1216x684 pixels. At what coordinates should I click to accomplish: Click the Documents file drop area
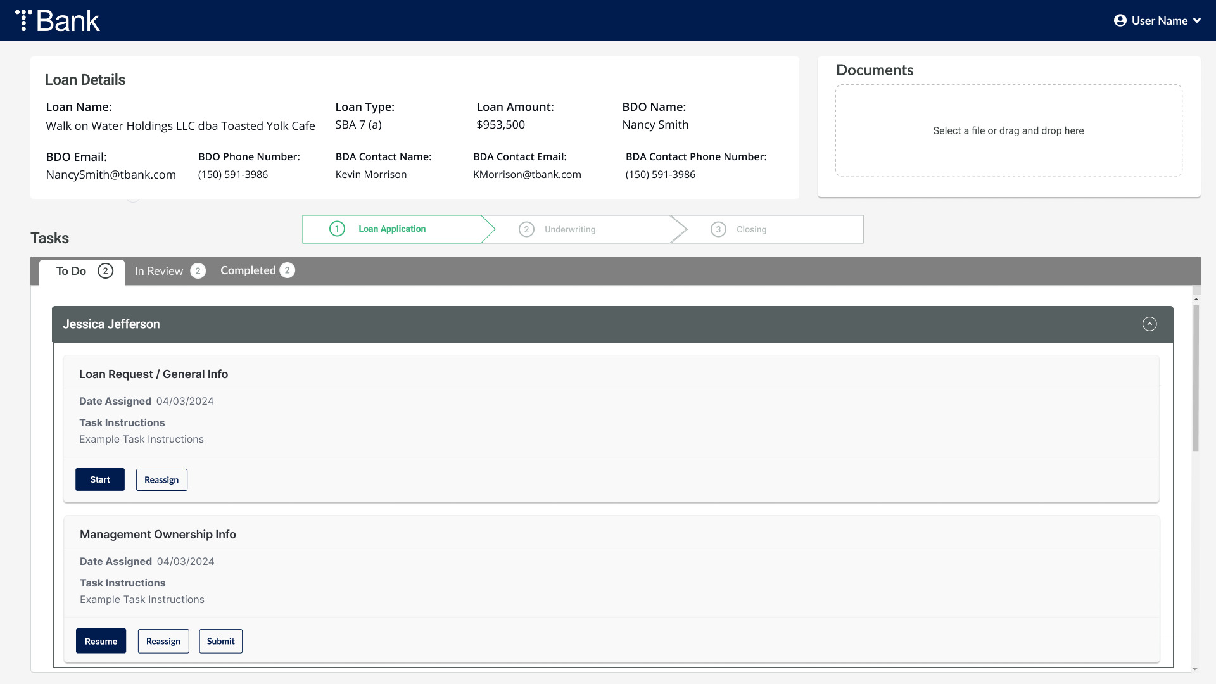[1008, 130]
